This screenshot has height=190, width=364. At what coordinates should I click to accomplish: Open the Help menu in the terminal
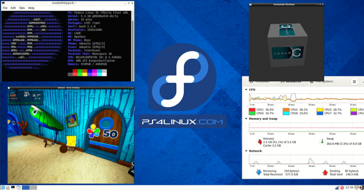(x=31, y=8)
